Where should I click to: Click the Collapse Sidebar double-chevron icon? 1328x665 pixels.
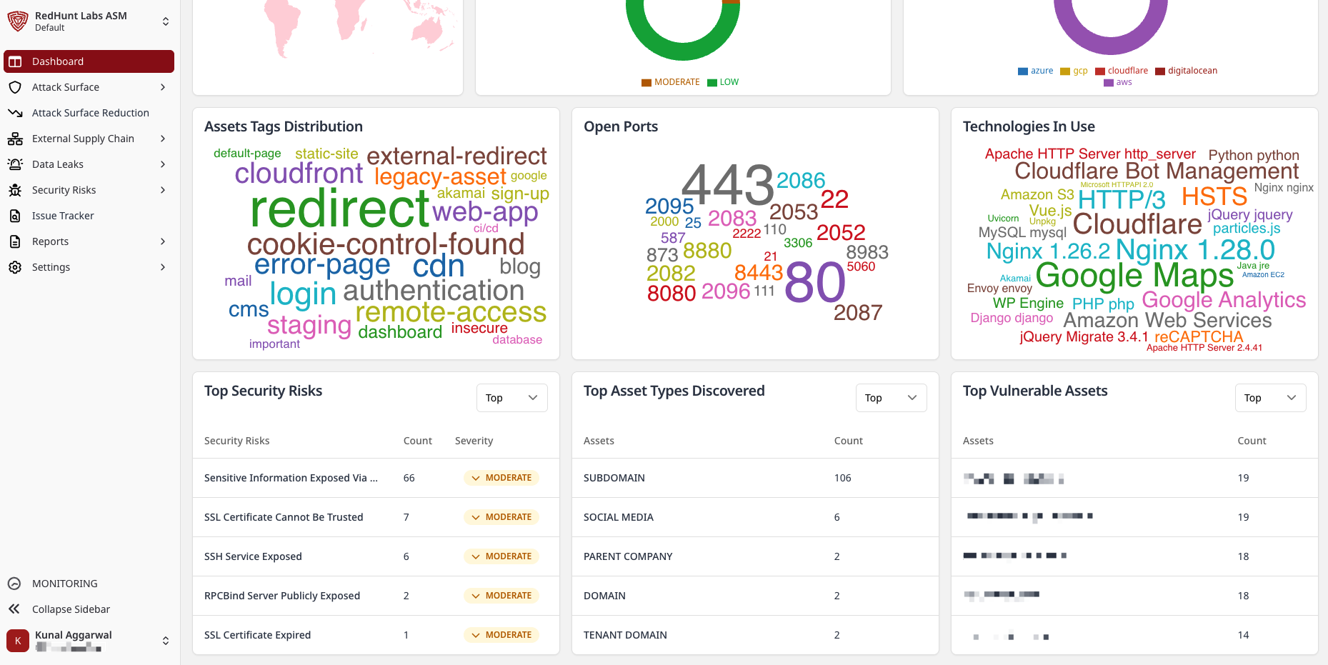14,609
